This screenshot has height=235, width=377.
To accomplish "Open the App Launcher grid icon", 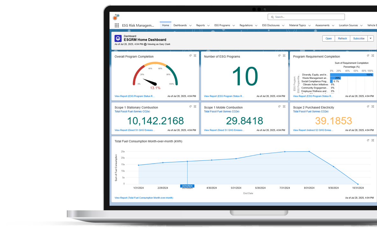I will point(117,25).
